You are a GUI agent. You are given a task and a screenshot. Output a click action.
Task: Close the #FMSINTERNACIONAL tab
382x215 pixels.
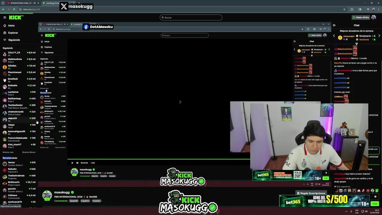(38, 3)
